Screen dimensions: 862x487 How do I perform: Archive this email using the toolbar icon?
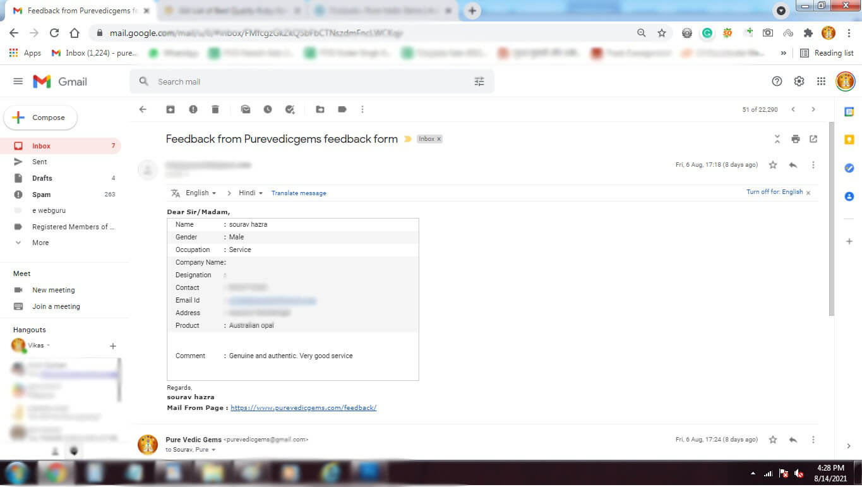tap(171, 109)
